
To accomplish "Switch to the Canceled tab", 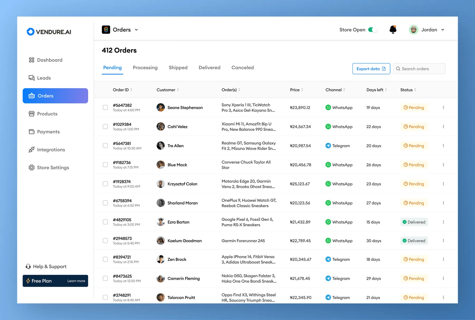I will click(243, 68).
